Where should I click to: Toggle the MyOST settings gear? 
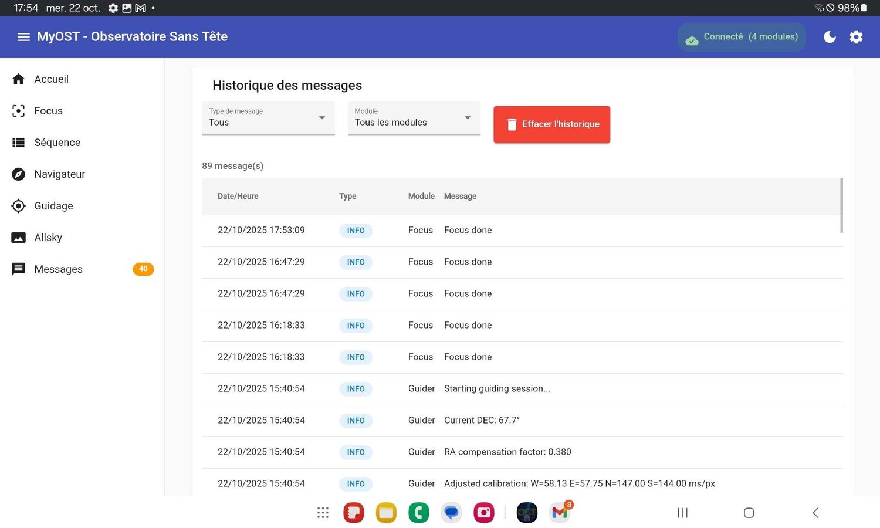click(856, 36)
